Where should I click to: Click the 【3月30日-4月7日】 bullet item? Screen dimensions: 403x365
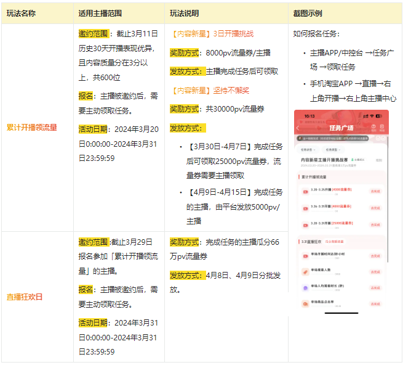click(234, 161)
